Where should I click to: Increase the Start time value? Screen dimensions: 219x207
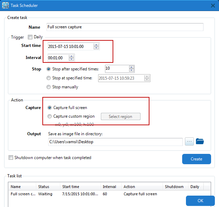click(96, 45)
